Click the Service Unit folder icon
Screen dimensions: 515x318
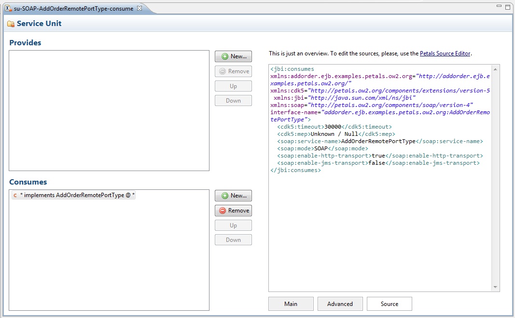[x=11, y=24]
